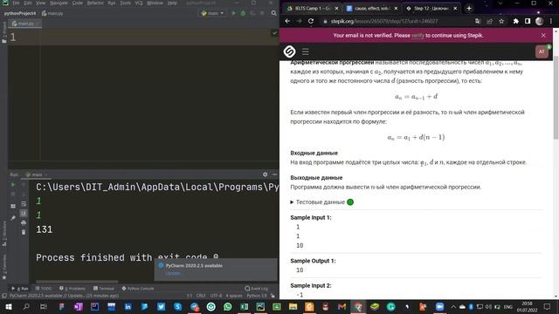Click the Stepik logo
The width and height of the screenshot is (559, 314).
[289, 51]
